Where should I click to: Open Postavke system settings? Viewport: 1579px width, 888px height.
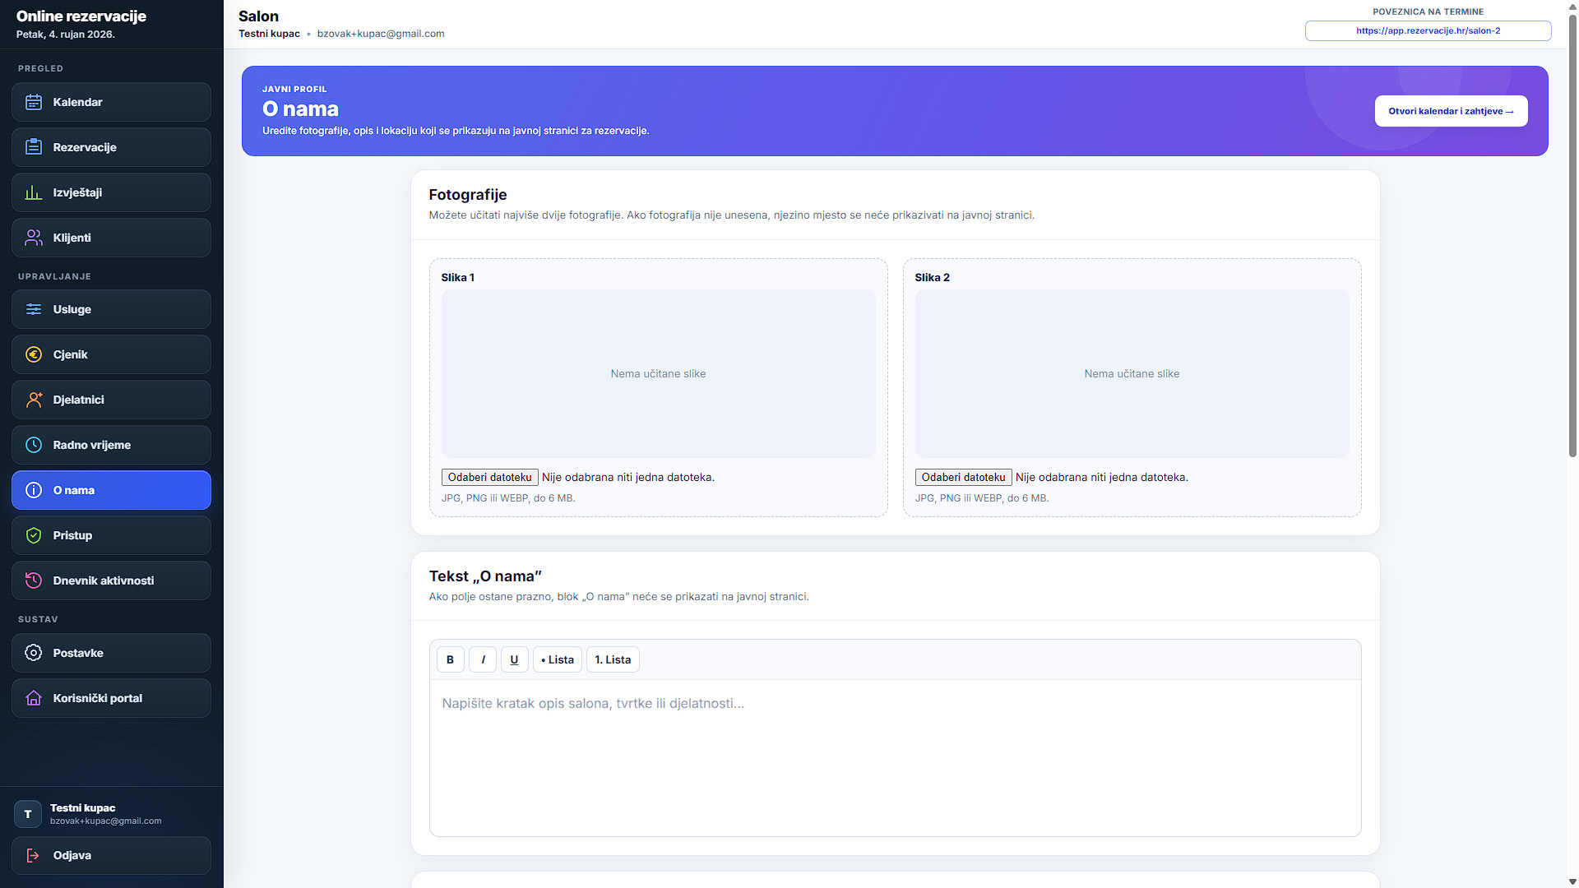tap(111, 653)
